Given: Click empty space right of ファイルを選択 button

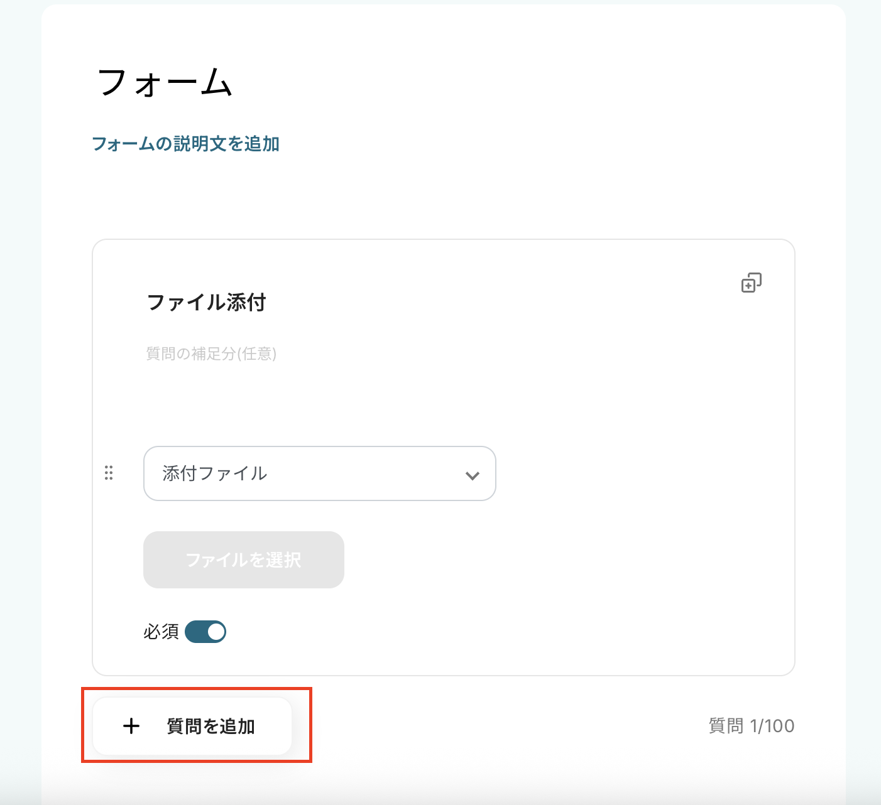Looking at the screenshot, I should pos(534,560).
